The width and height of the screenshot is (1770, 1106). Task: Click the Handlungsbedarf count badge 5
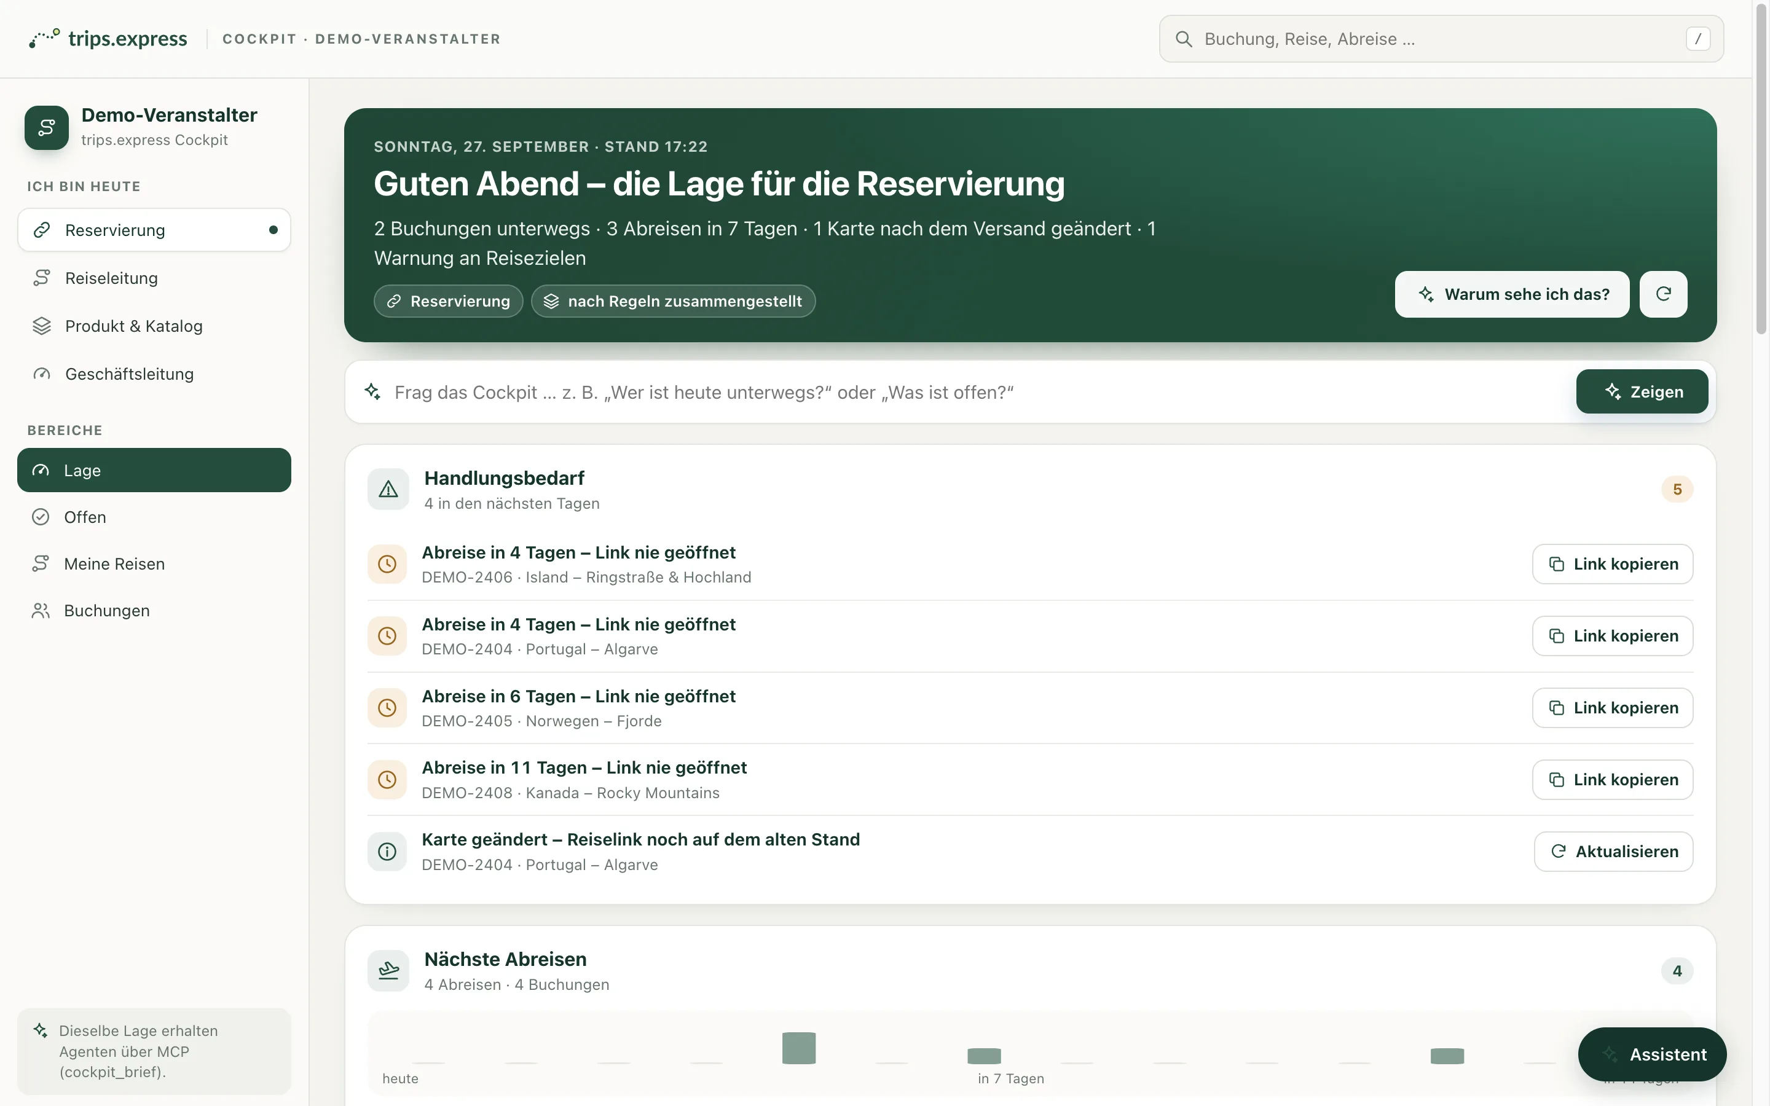tap(1677, 488)
